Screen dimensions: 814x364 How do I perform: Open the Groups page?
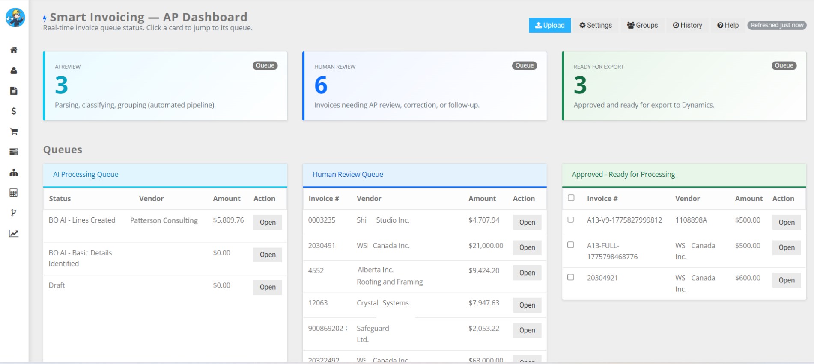642,25
